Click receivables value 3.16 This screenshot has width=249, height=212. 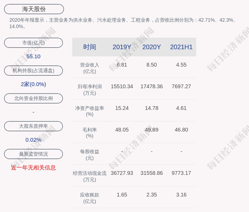(x=181, y=195)
